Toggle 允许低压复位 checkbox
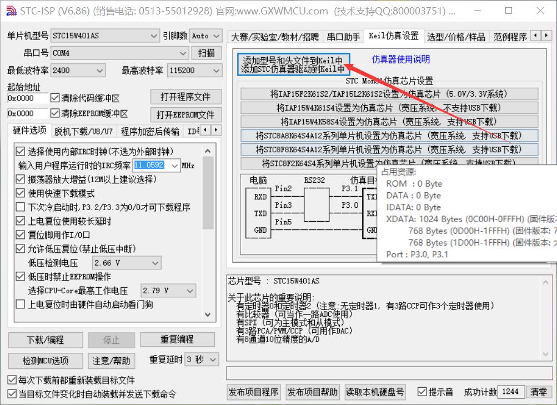Image resolution: width=557 pixels, height=405 pixels. coord(20,249)
